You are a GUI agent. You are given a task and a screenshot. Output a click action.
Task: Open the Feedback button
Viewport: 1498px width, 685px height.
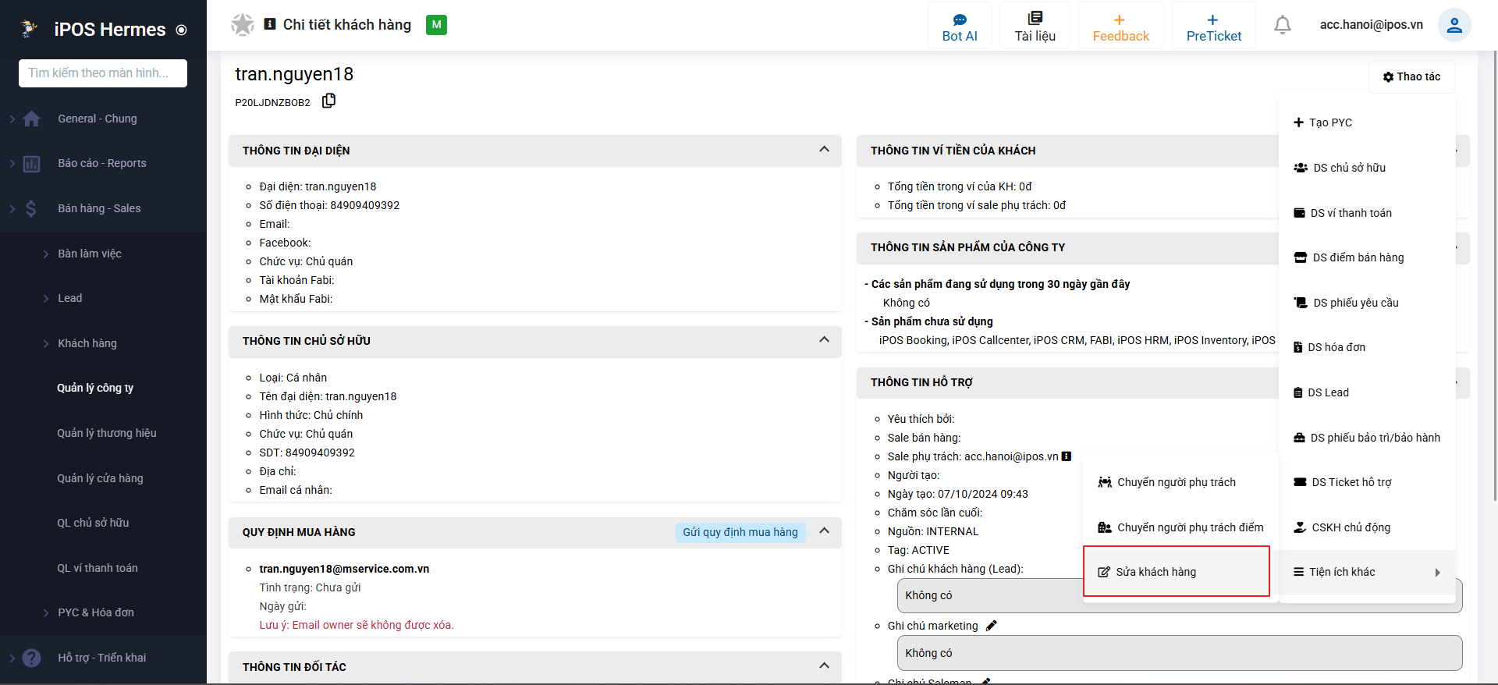[1120, 26]
